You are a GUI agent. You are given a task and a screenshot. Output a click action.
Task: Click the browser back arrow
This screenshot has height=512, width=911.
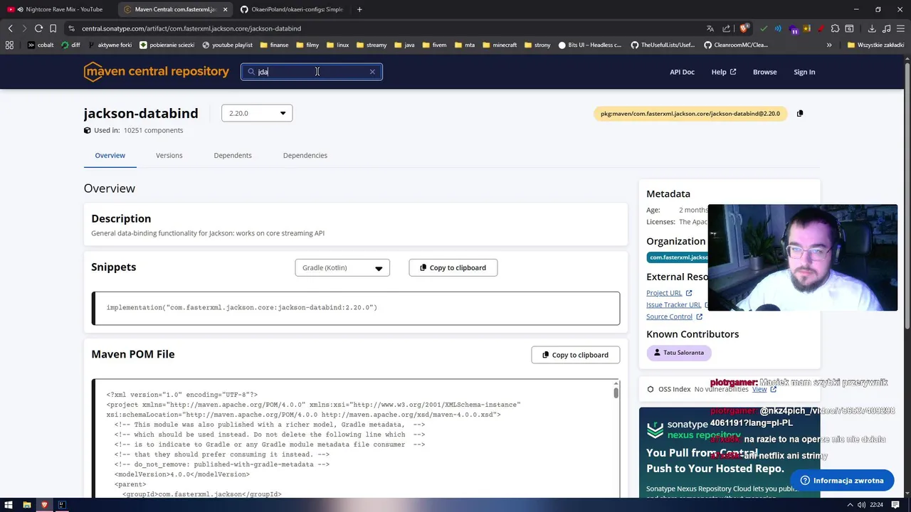click(10, 28)
